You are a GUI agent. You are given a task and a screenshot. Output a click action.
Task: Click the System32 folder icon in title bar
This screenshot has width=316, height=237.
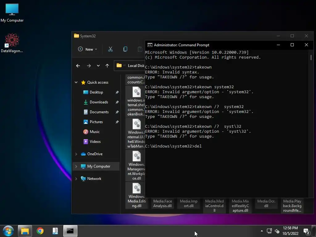click(77, 36)
